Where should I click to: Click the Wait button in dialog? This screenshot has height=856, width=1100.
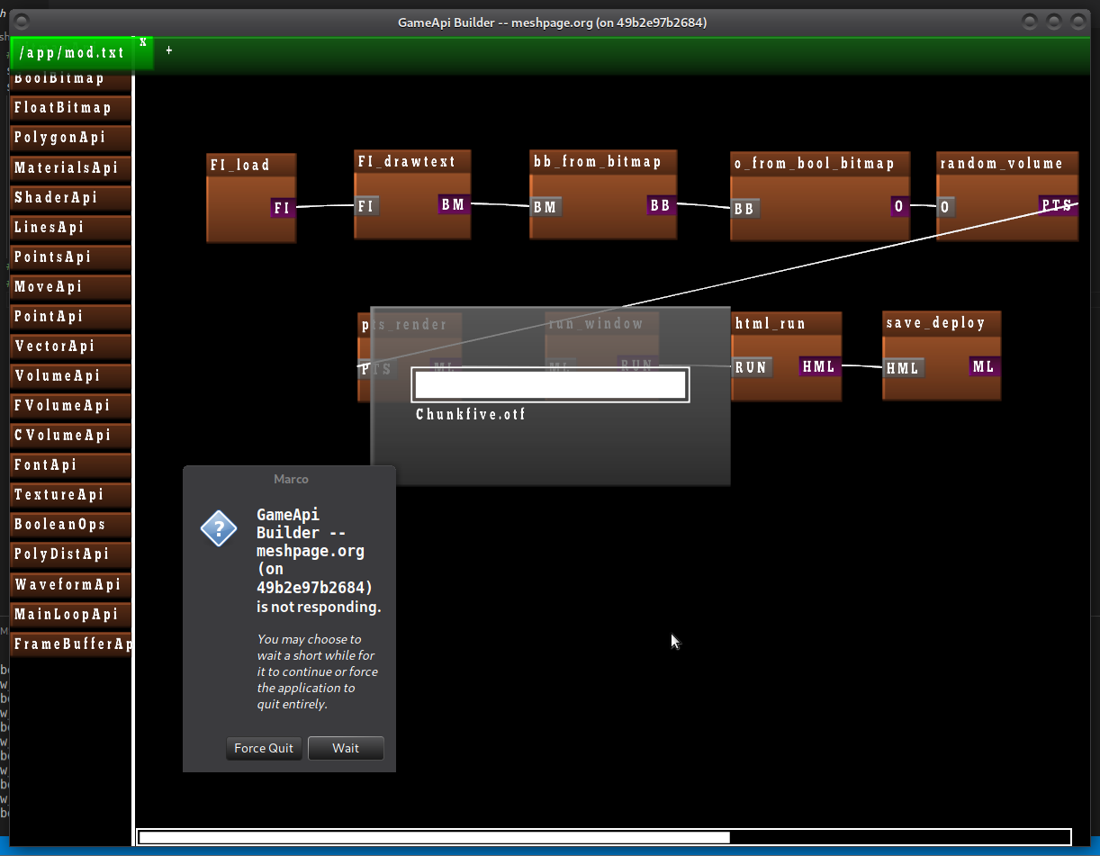346,748
